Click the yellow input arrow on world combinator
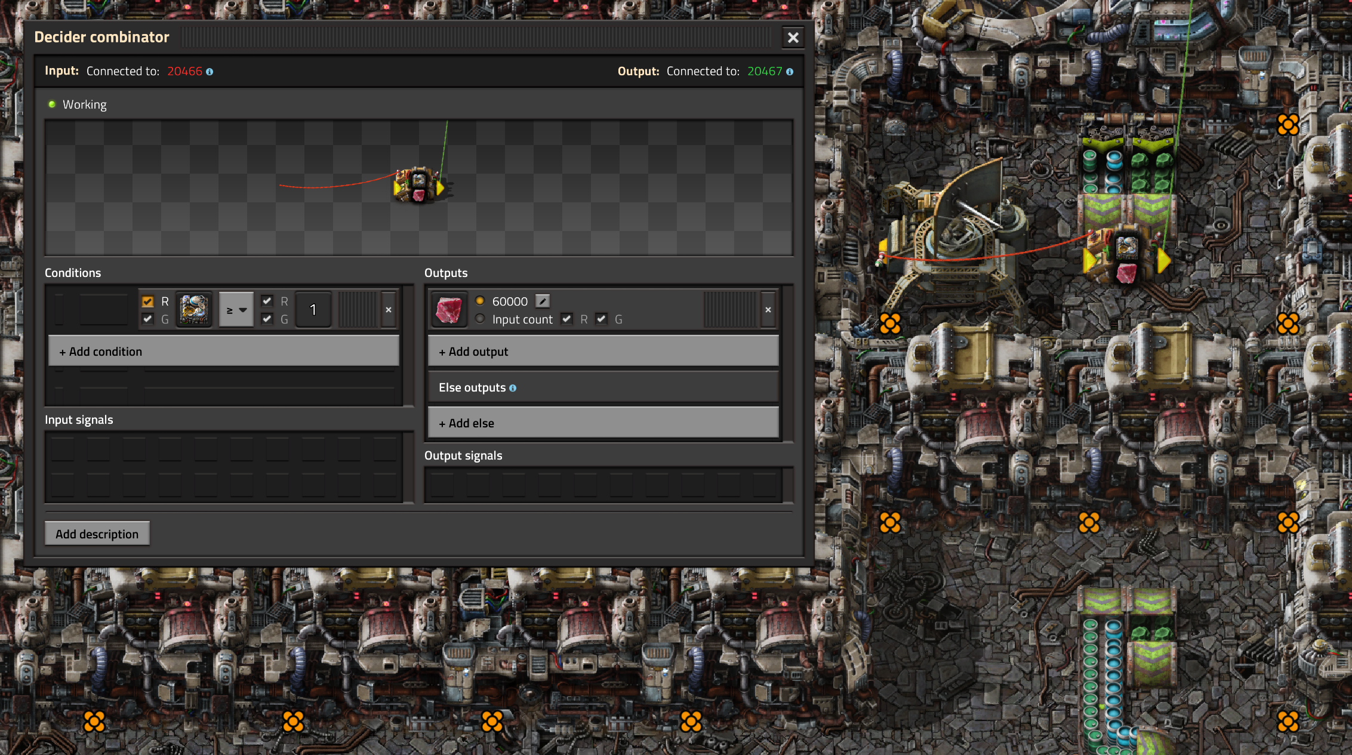Viewport: 1352px width, 755px height. pos(1089,260)
